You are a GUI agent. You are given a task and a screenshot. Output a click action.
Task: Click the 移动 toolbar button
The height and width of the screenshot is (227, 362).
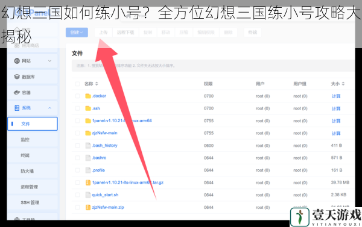166,33
